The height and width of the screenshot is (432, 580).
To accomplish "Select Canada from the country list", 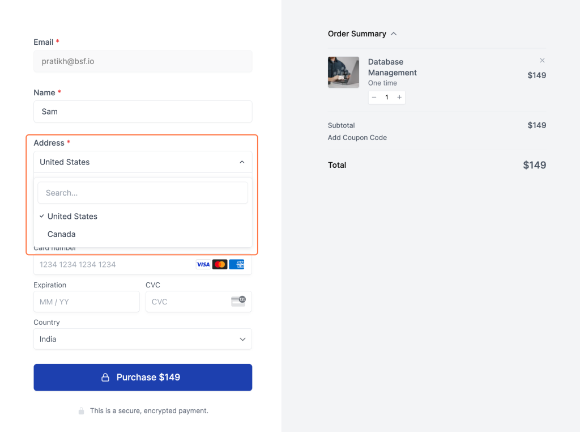I will [61, 234].
